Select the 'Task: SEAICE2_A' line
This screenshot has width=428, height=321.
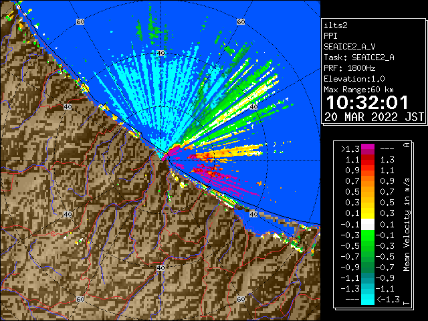tap(359, 58)
